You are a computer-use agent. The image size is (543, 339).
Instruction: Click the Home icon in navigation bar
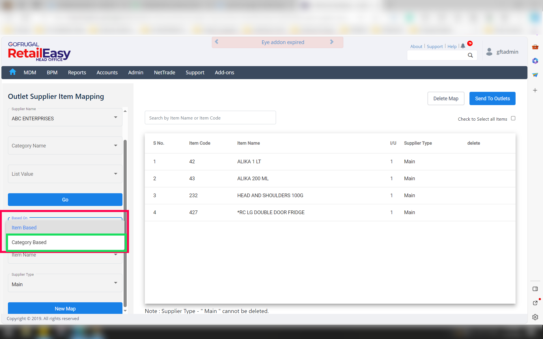point(12,72)
